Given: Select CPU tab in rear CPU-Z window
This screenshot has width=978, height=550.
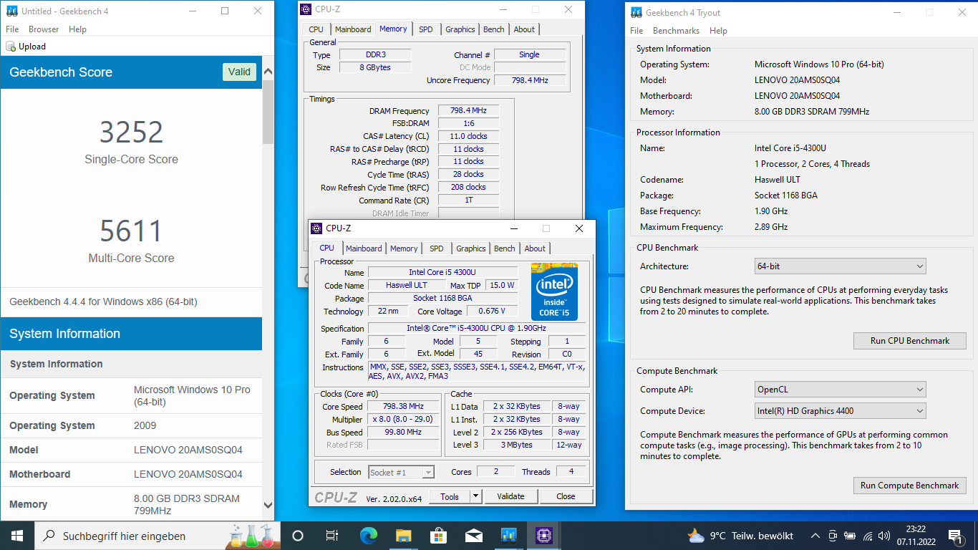Looking at the screenshot, I should coord(316,29).
